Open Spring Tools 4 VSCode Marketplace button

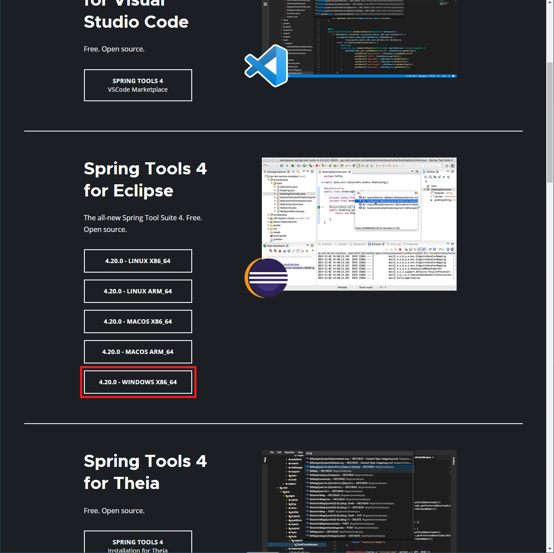coord(138,85)
